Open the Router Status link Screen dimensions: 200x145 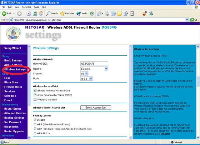click(12, 109)
